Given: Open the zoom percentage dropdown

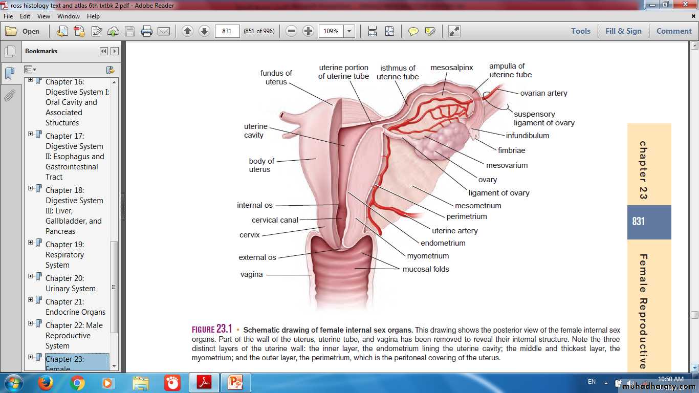Looking at the screenshot, I should 349,31.
